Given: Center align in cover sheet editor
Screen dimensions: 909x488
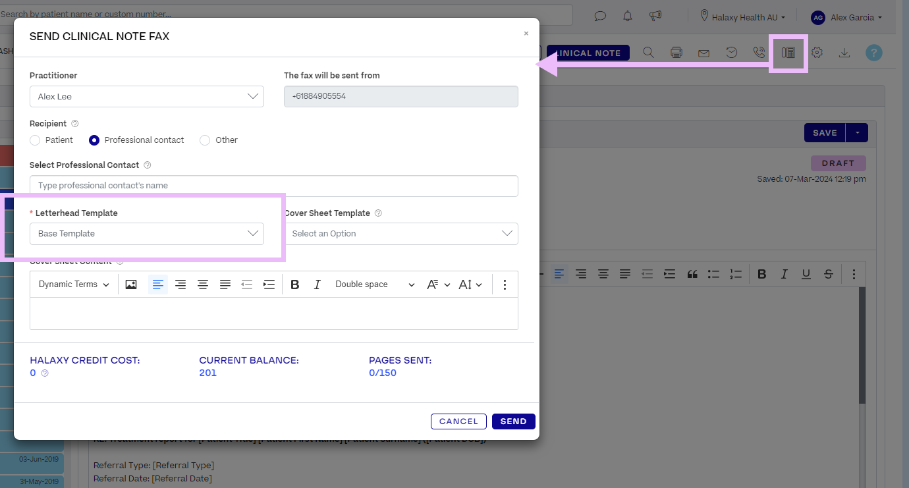Looking at the screenshot, I should 203,285.
